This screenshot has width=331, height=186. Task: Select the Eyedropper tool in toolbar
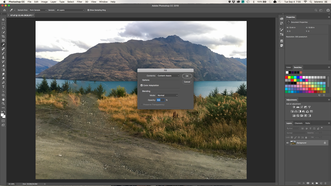point(3,45)
